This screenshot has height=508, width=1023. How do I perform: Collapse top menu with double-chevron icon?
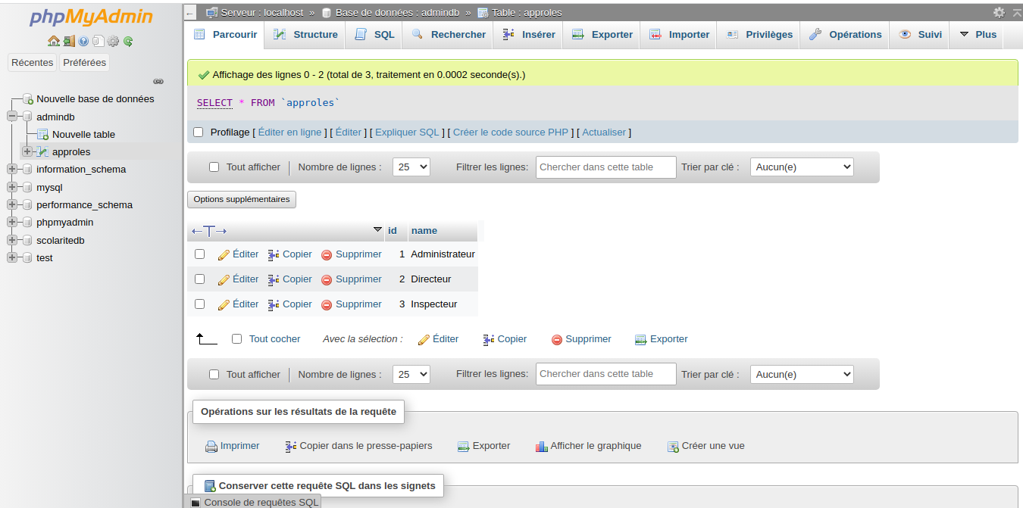click(x=1015, y=12)
